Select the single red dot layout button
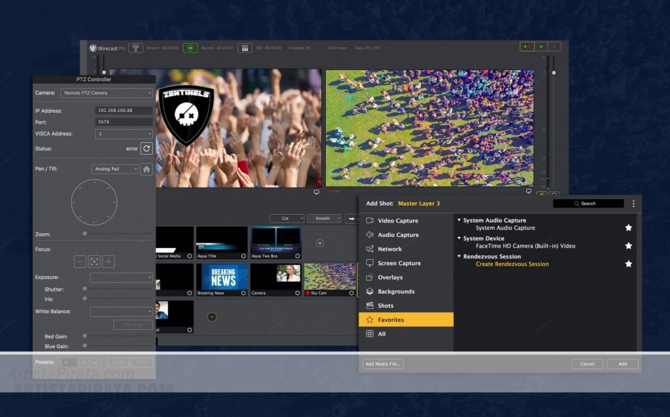This screenshot has width=670, height=417. click(554, 46)
